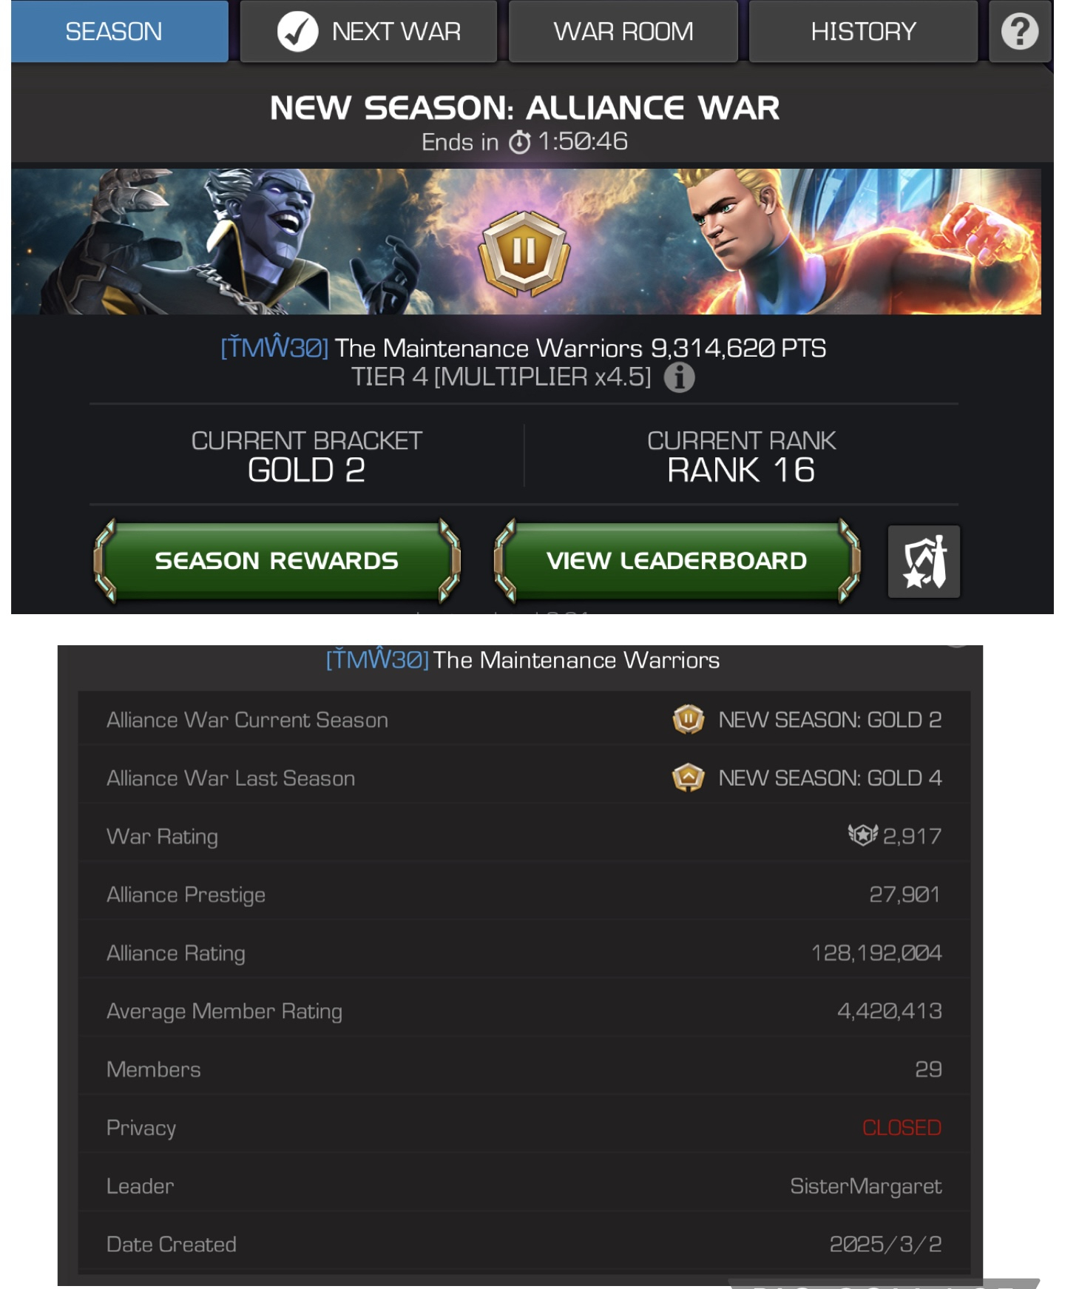Click the Alliance War season banner image
This screenshot has width=1065, height=1289.
(526, 241)
